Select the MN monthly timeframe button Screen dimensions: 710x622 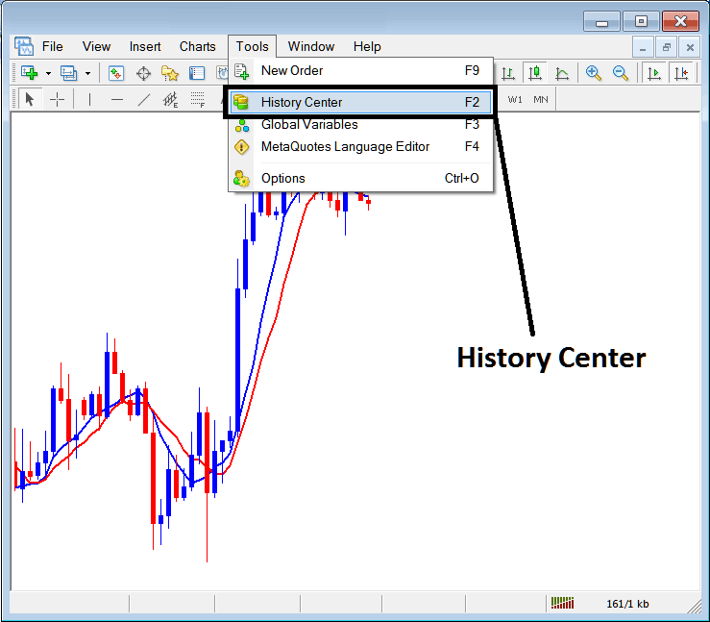541,99
